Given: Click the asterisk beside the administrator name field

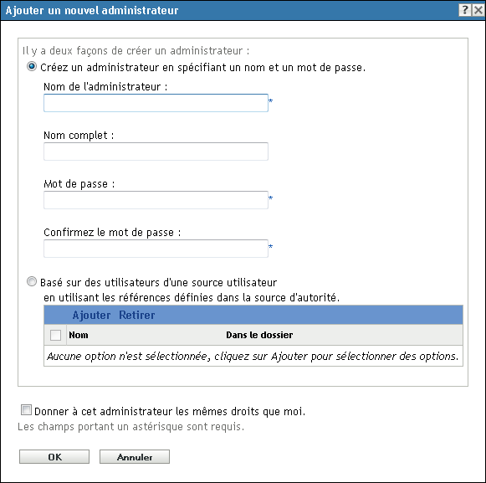Looking at the screenshot, I should (270, 101).
